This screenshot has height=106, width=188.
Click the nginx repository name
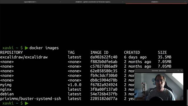point(6,90)
